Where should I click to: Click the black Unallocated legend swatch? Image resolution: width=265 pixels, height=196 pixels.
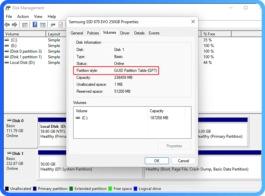click(x=7, y=189)
